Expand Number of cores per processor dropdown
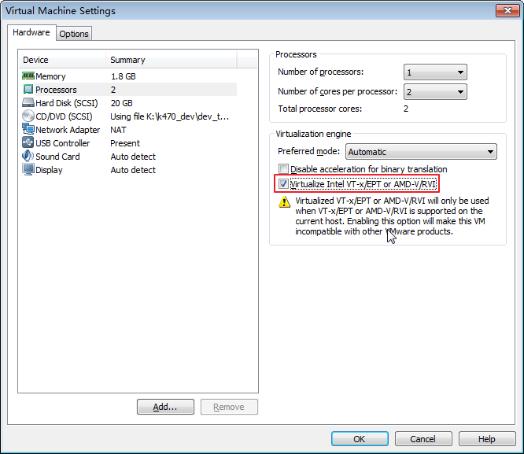The width and height of the screenshot is (524, 454). pyautogui.click(x=435, y=92)
